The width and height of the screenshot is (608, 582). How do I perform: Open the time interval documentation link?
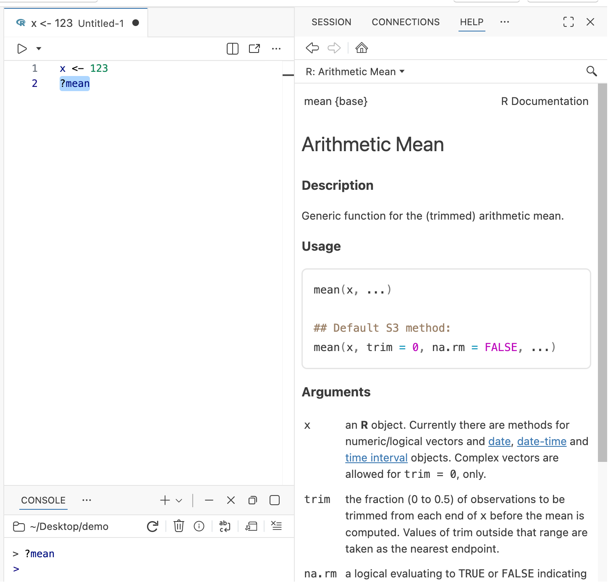click(376, 458)
